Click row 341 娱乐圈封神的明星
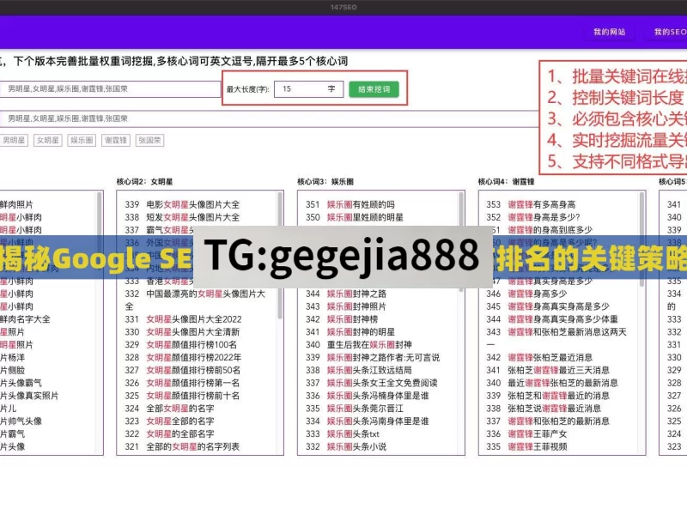The width and height of the screenshot is (687, 515). (x=350, y=332)
